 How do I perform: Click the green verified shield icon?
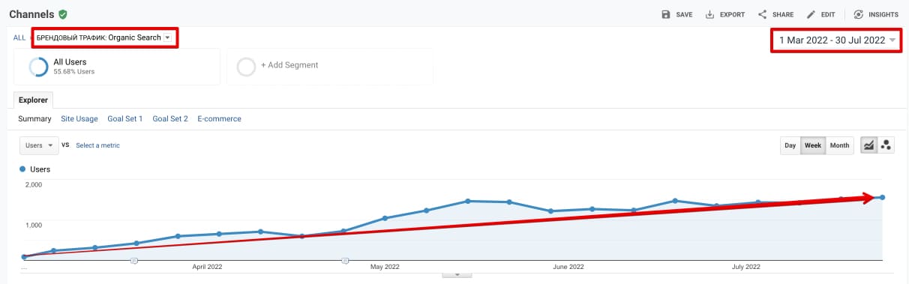(x=63, y=14)
